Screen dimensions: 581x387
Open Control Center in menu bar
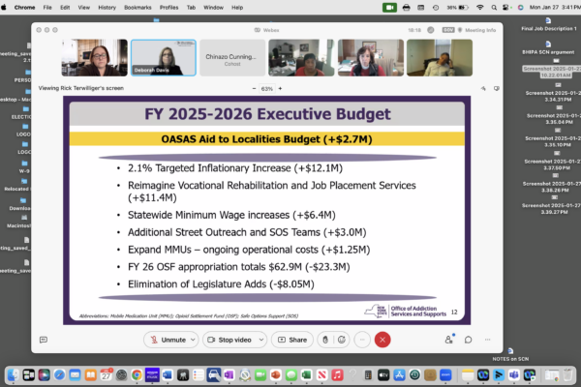click(506, 8)
